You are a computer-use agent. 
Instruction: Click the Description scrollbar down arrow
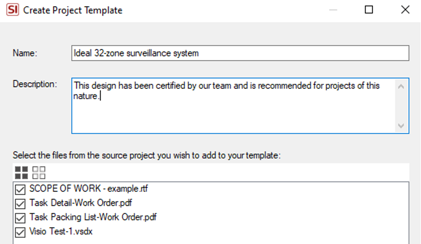[401, 126]
